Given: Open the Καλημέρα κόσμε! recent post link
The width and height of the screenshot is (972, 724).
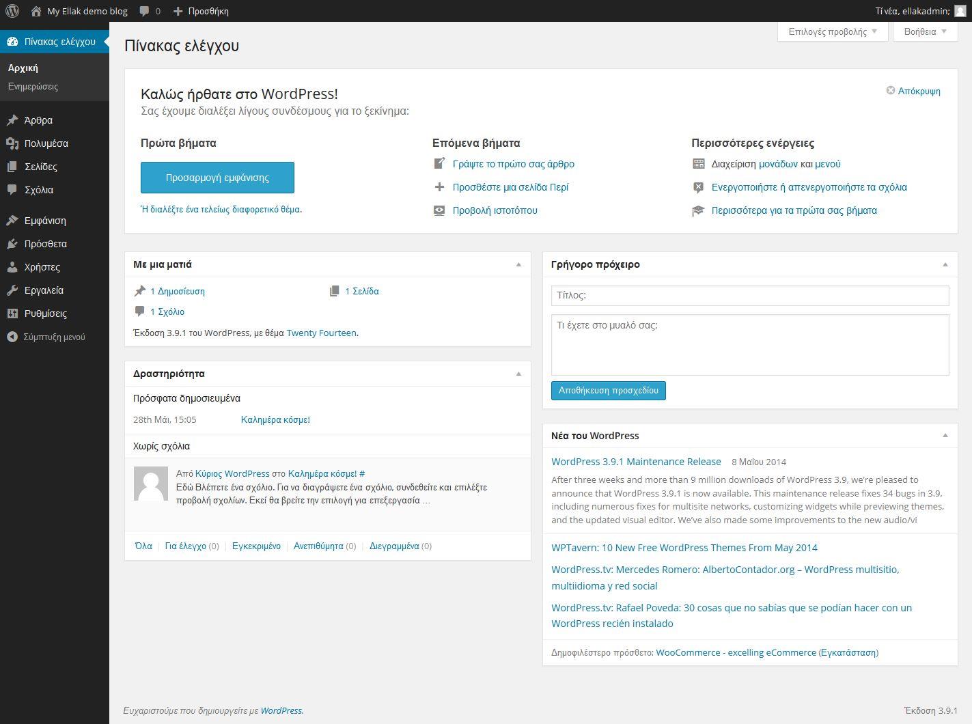Looking at the screenshot, I should pyautogui.click(x=275, y=419).
